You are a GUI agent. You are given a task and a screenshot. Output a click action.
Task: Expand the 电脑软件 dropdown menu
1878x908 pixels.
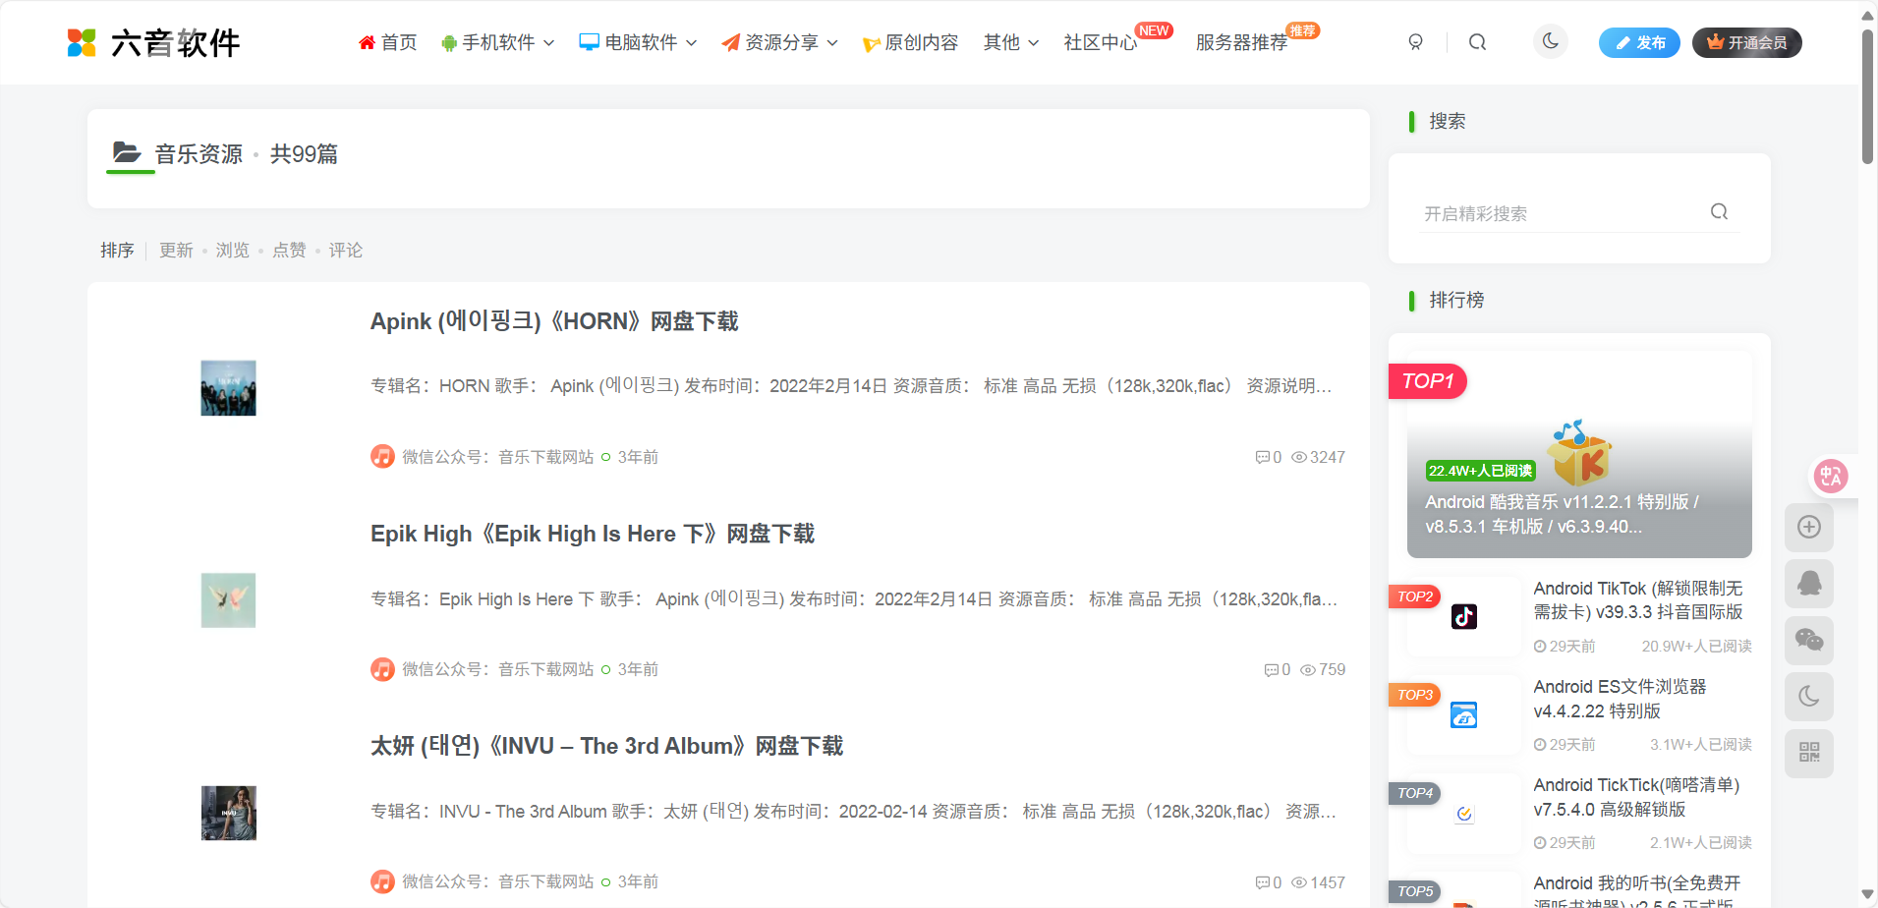(x=639, y=42)
